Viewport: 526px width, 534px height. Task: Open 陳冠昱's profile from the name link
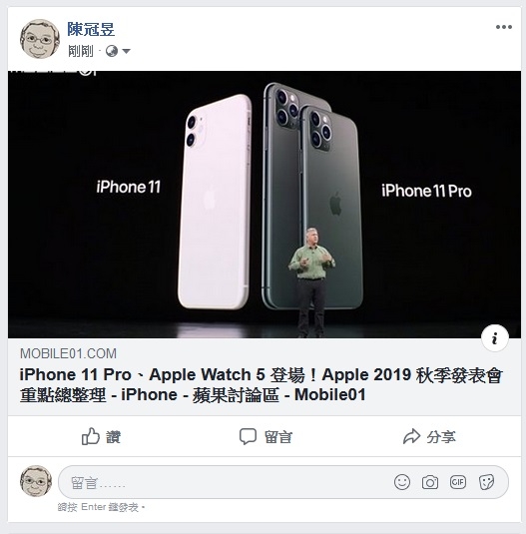pyautogui.click(x=91, y=29)
